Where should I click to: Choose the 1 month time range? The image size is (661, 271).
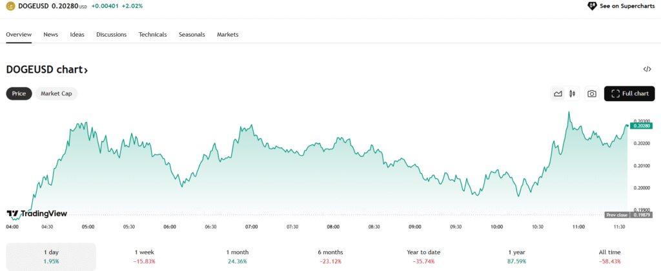[x=237, y=256]
